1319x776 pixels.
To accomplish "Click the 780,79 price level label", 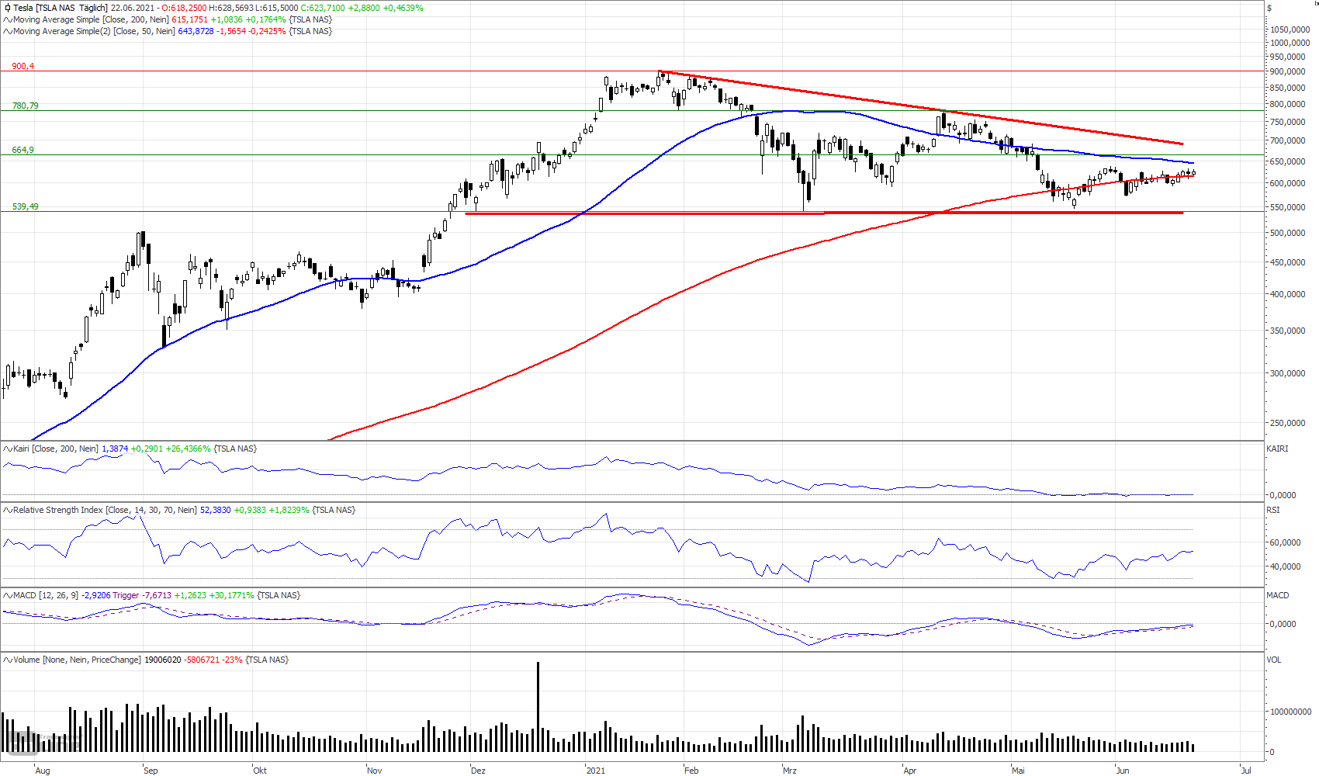I will coord(25,106).
